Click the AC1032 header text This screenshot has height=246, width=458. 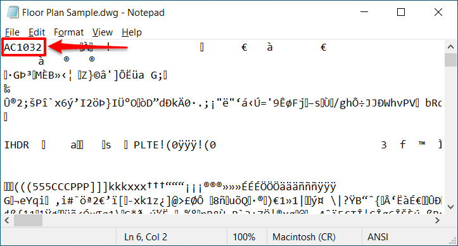tap(23, 47)
